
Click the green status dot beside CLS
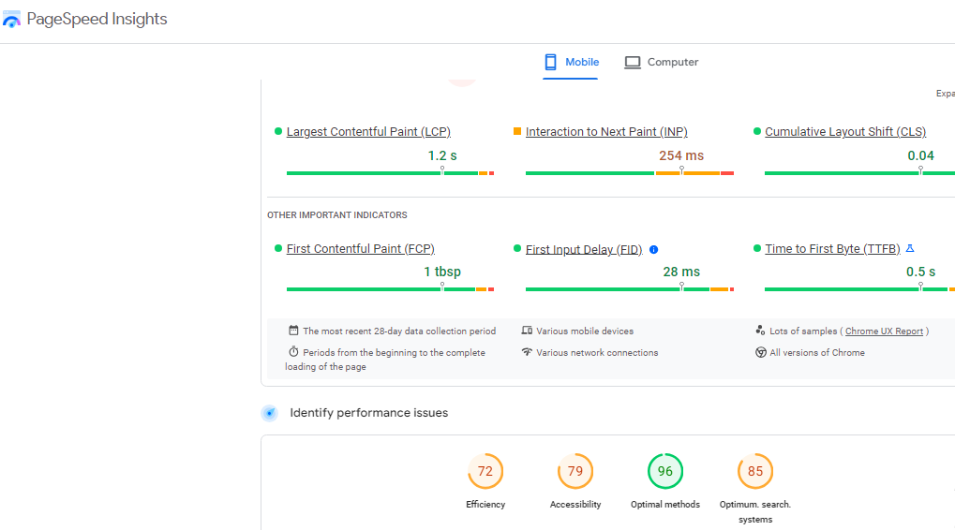[x=757, y=131]
